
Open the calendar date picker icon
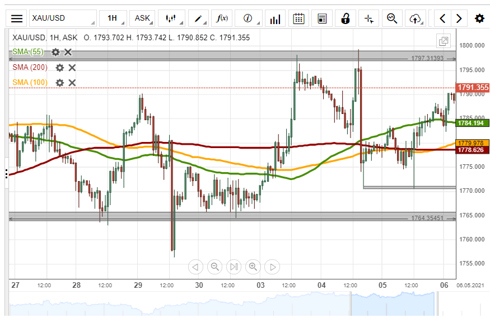click(x=299, y=18)
